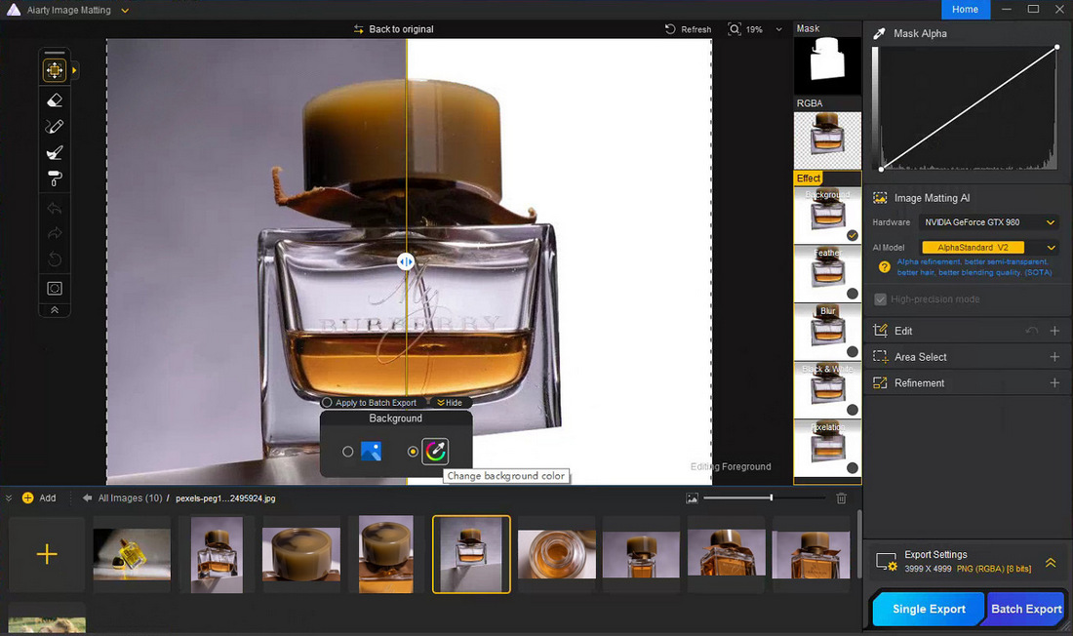
Task: Adjust the thumbnail size slider
Action: [x=771, y=498]
